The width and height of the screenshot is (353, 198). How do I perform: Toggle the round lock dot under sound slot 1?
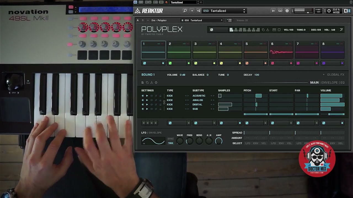tap(163, 63)
